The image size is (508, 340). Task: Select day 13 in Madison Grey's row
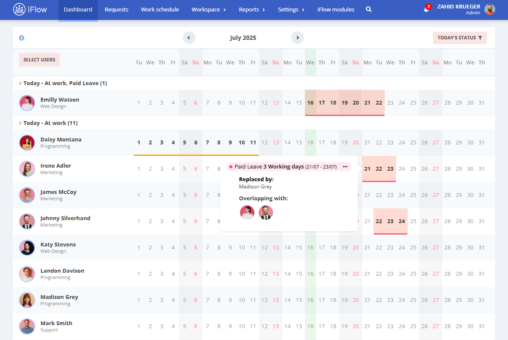coord(276,300)
